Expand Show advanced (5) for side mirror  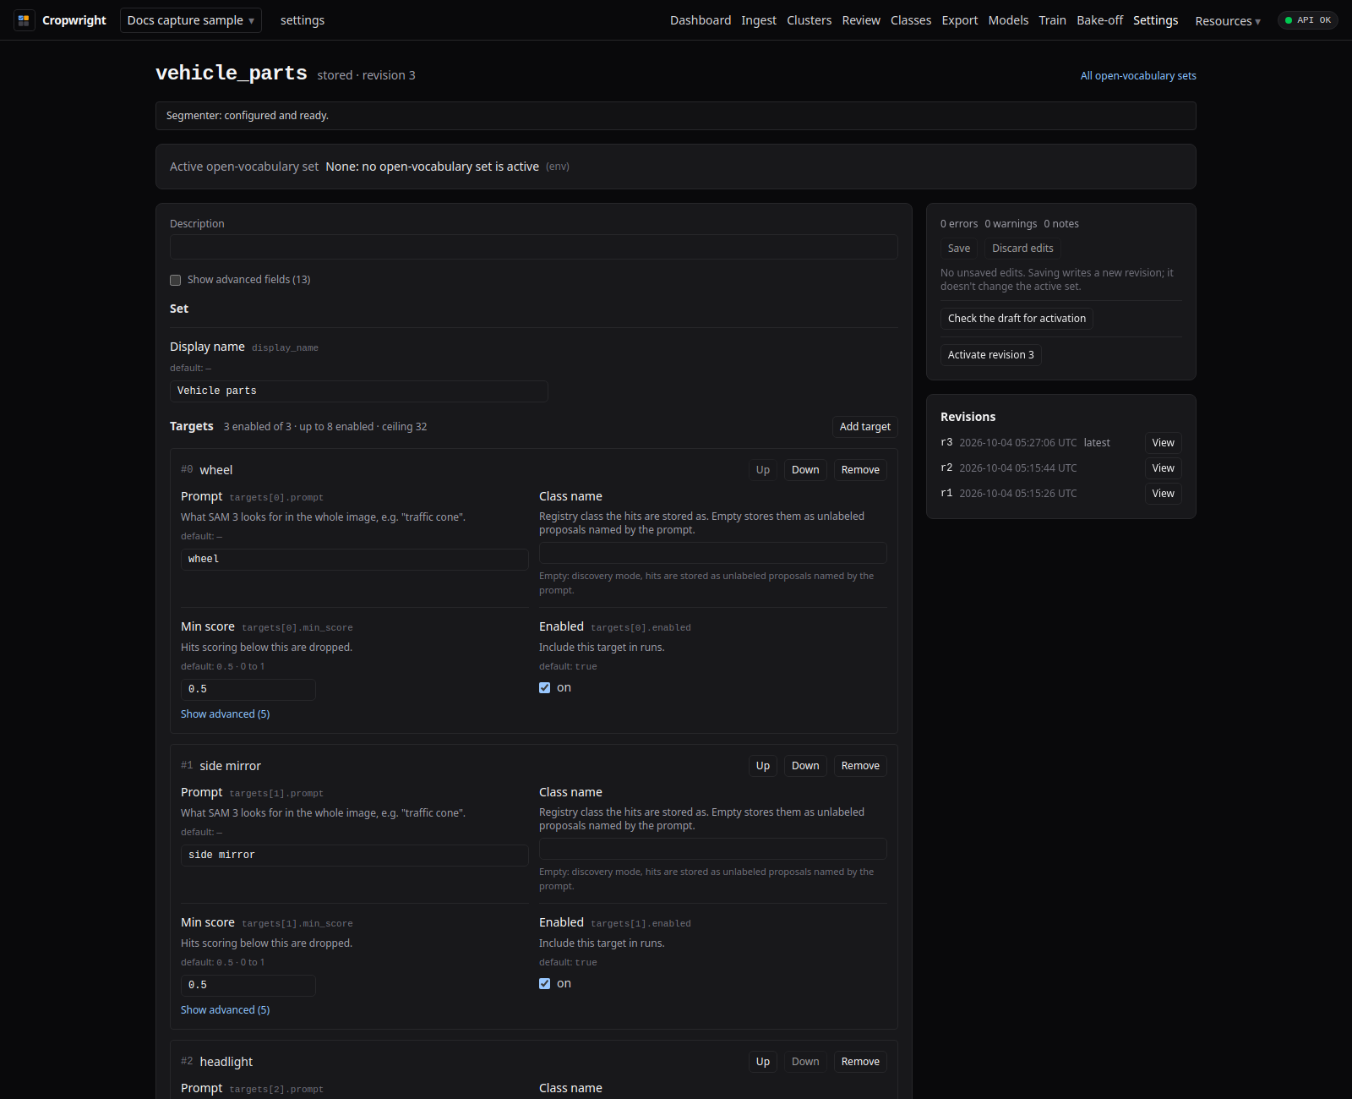click(225, 1010)
